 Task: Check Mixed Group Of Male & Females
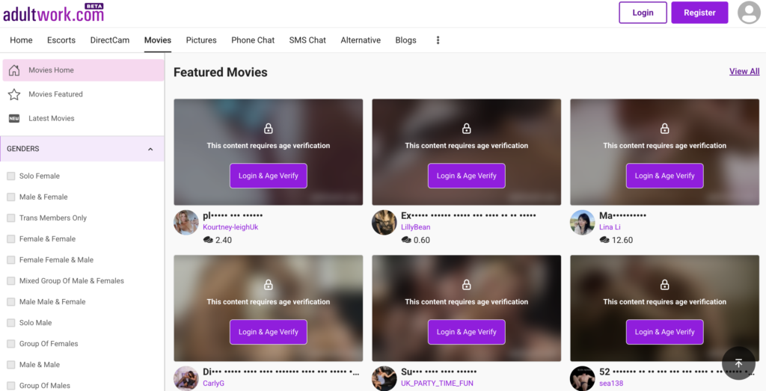[10, 281]
